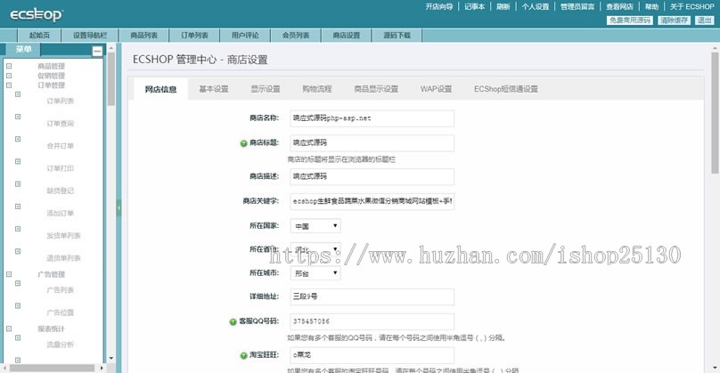The image size is (720, 373).
Task: Expand the 商品管理 tree node
Action: [9, 66]
